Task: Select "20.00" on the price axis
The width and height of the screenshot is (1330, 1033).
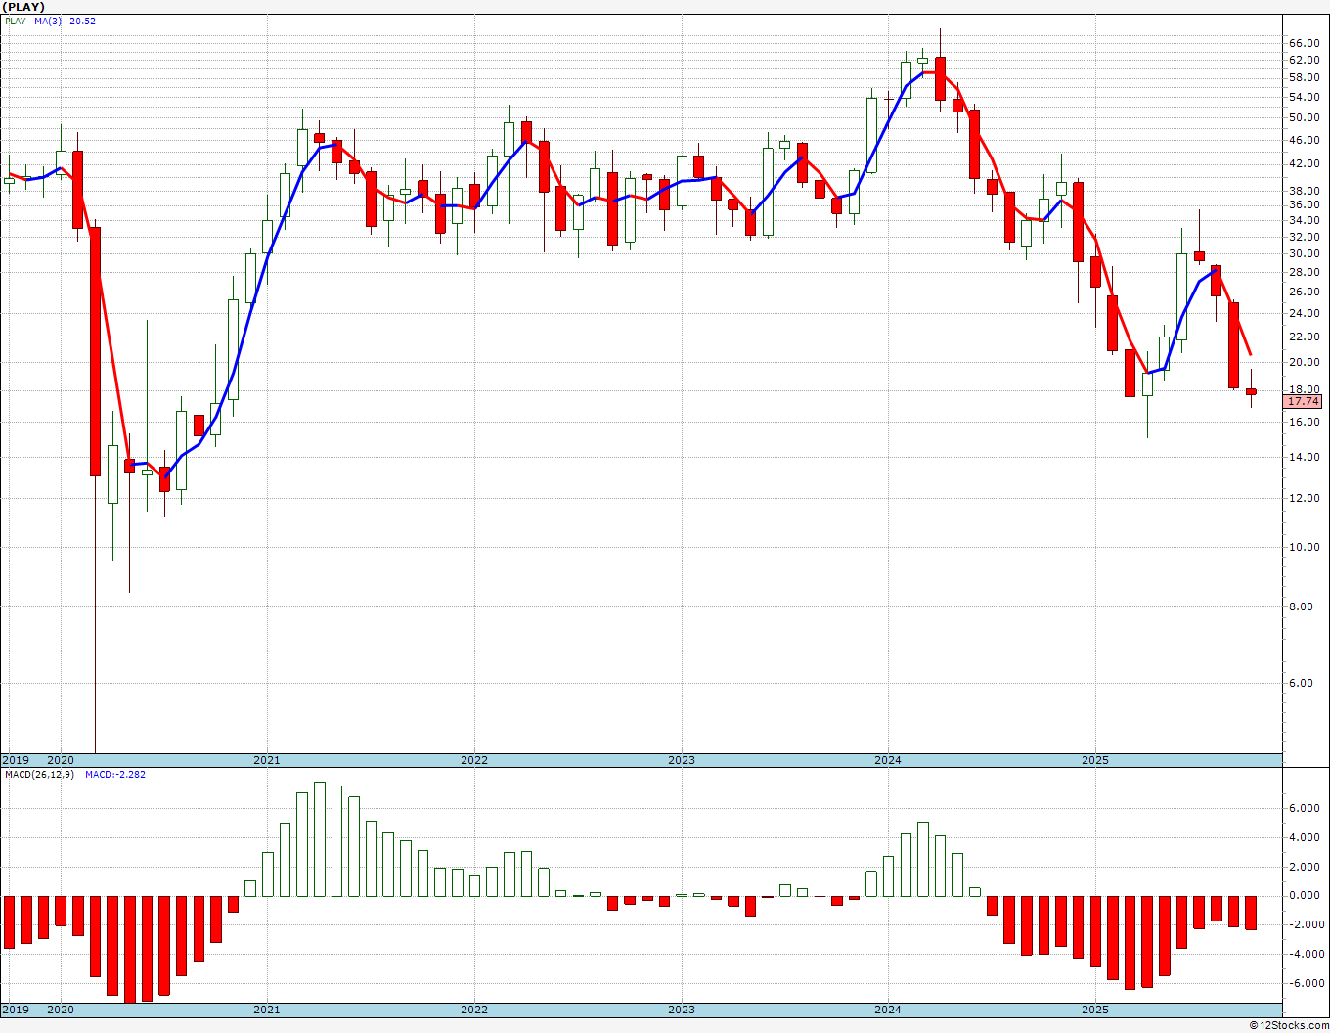Action: click(1305, 363)
